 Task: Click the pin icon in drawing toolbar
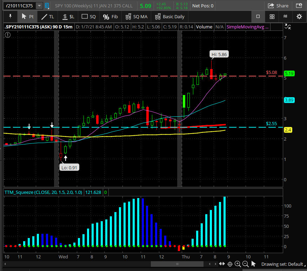[x=10, y=16]
